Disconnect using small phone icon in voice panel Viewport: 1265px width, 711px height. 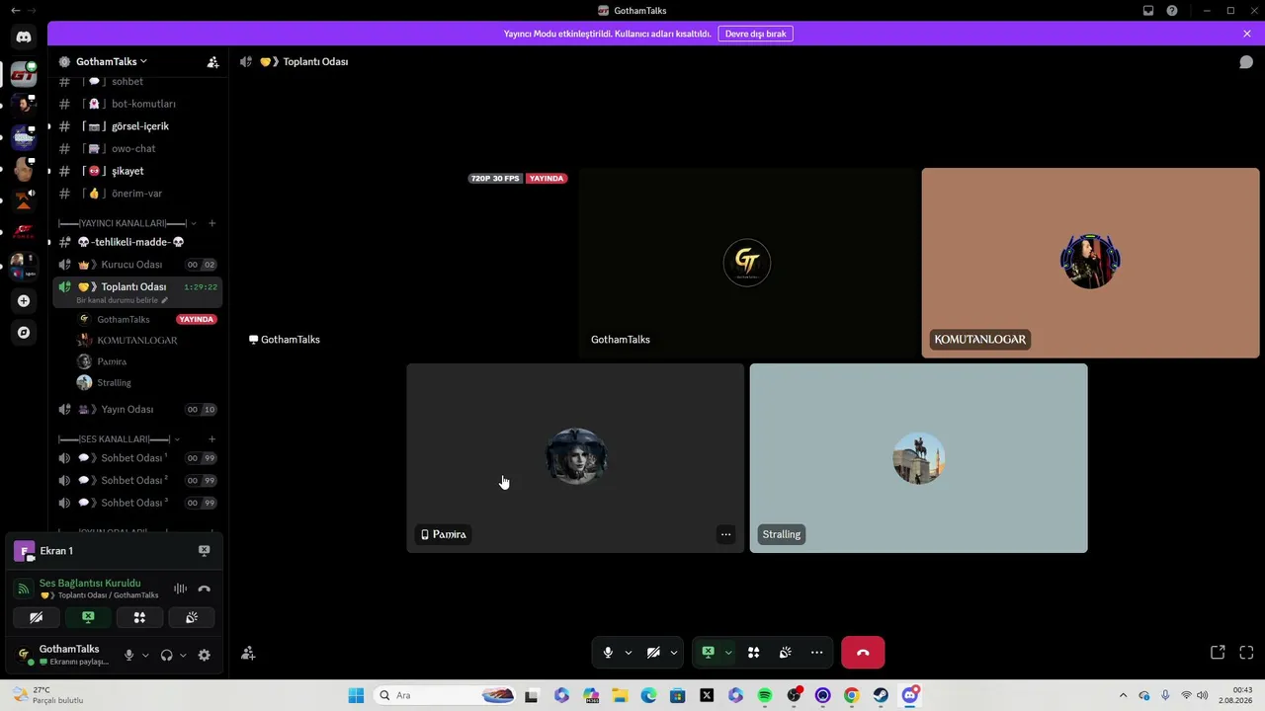click(x=205, y=589)
